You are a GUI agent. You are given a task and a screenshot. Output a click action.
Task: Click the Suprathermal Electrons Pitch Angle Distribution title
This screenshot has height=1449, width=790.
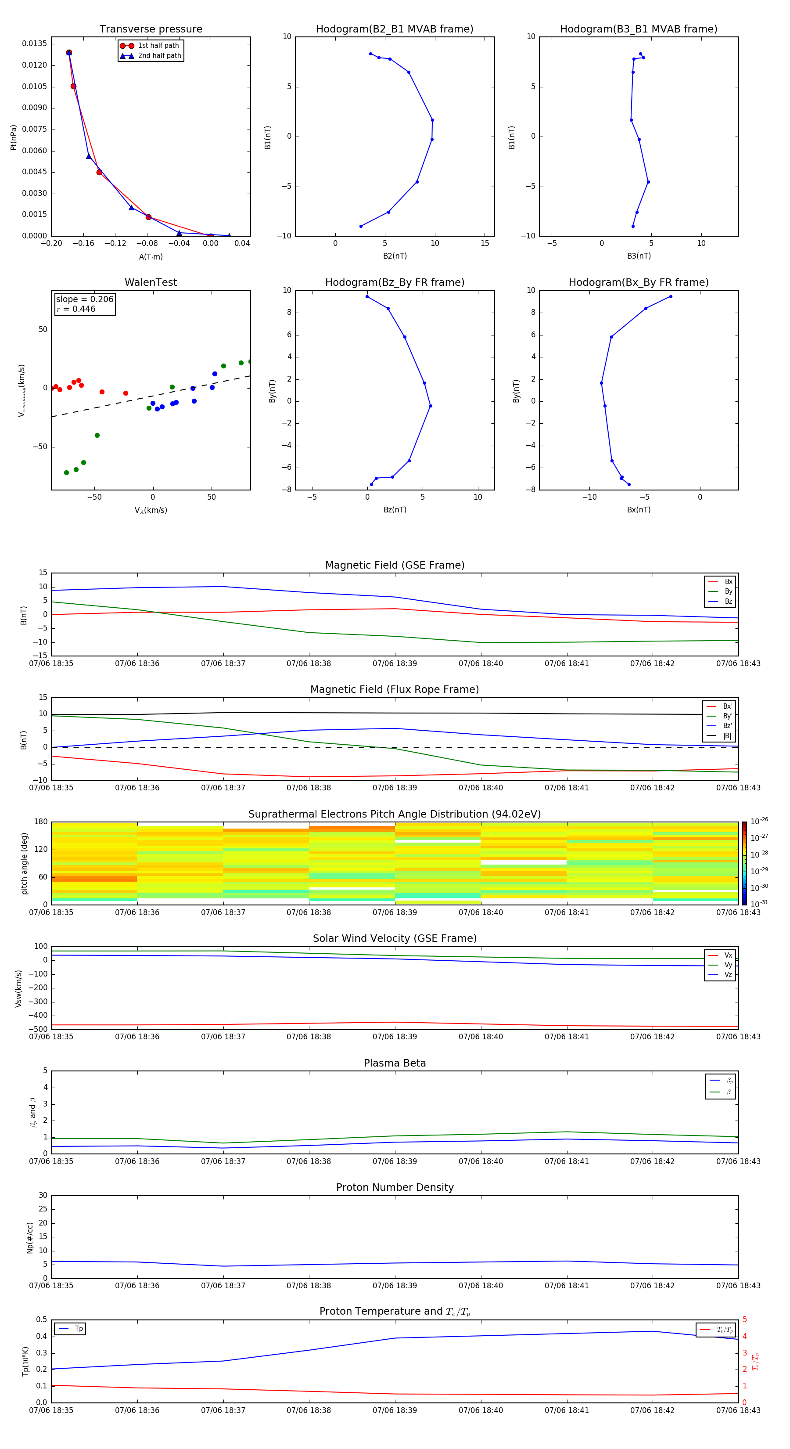(395, 815)
